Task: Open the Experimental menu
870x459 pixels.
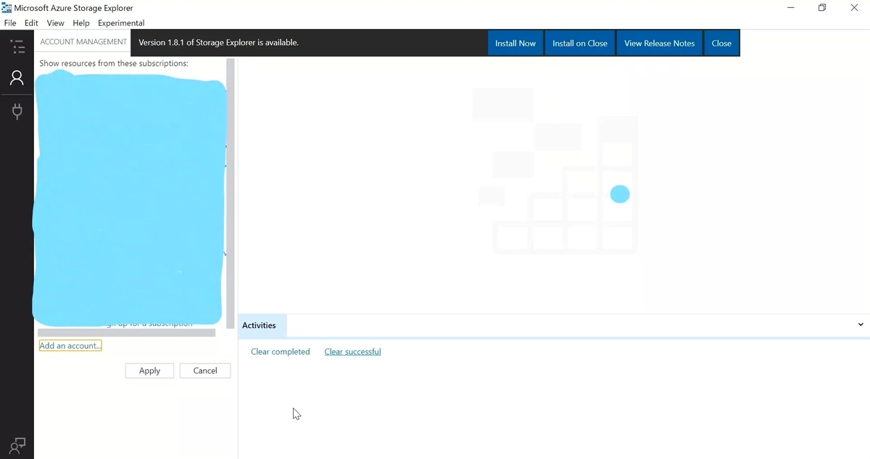Action: tap(121, 23)
